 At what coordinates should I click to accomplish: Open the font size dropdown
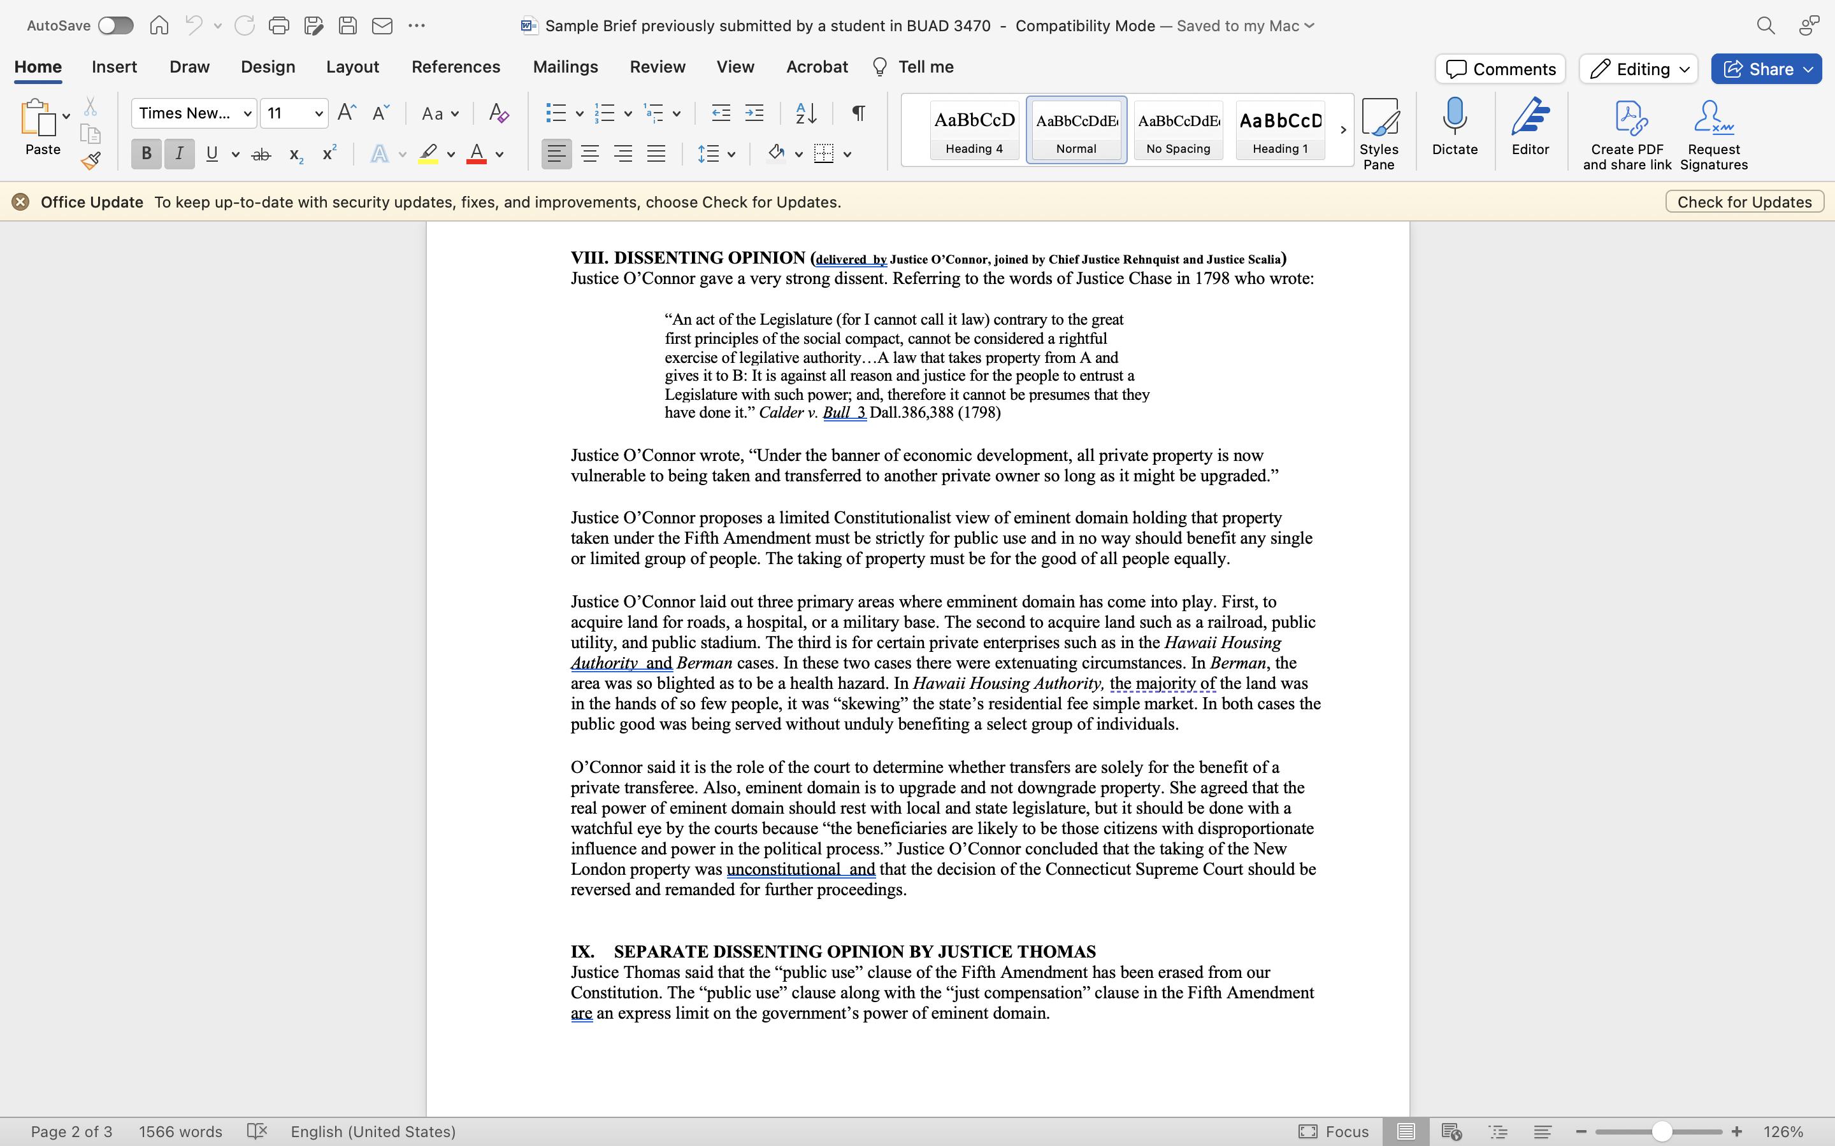[x=319, y=113]
